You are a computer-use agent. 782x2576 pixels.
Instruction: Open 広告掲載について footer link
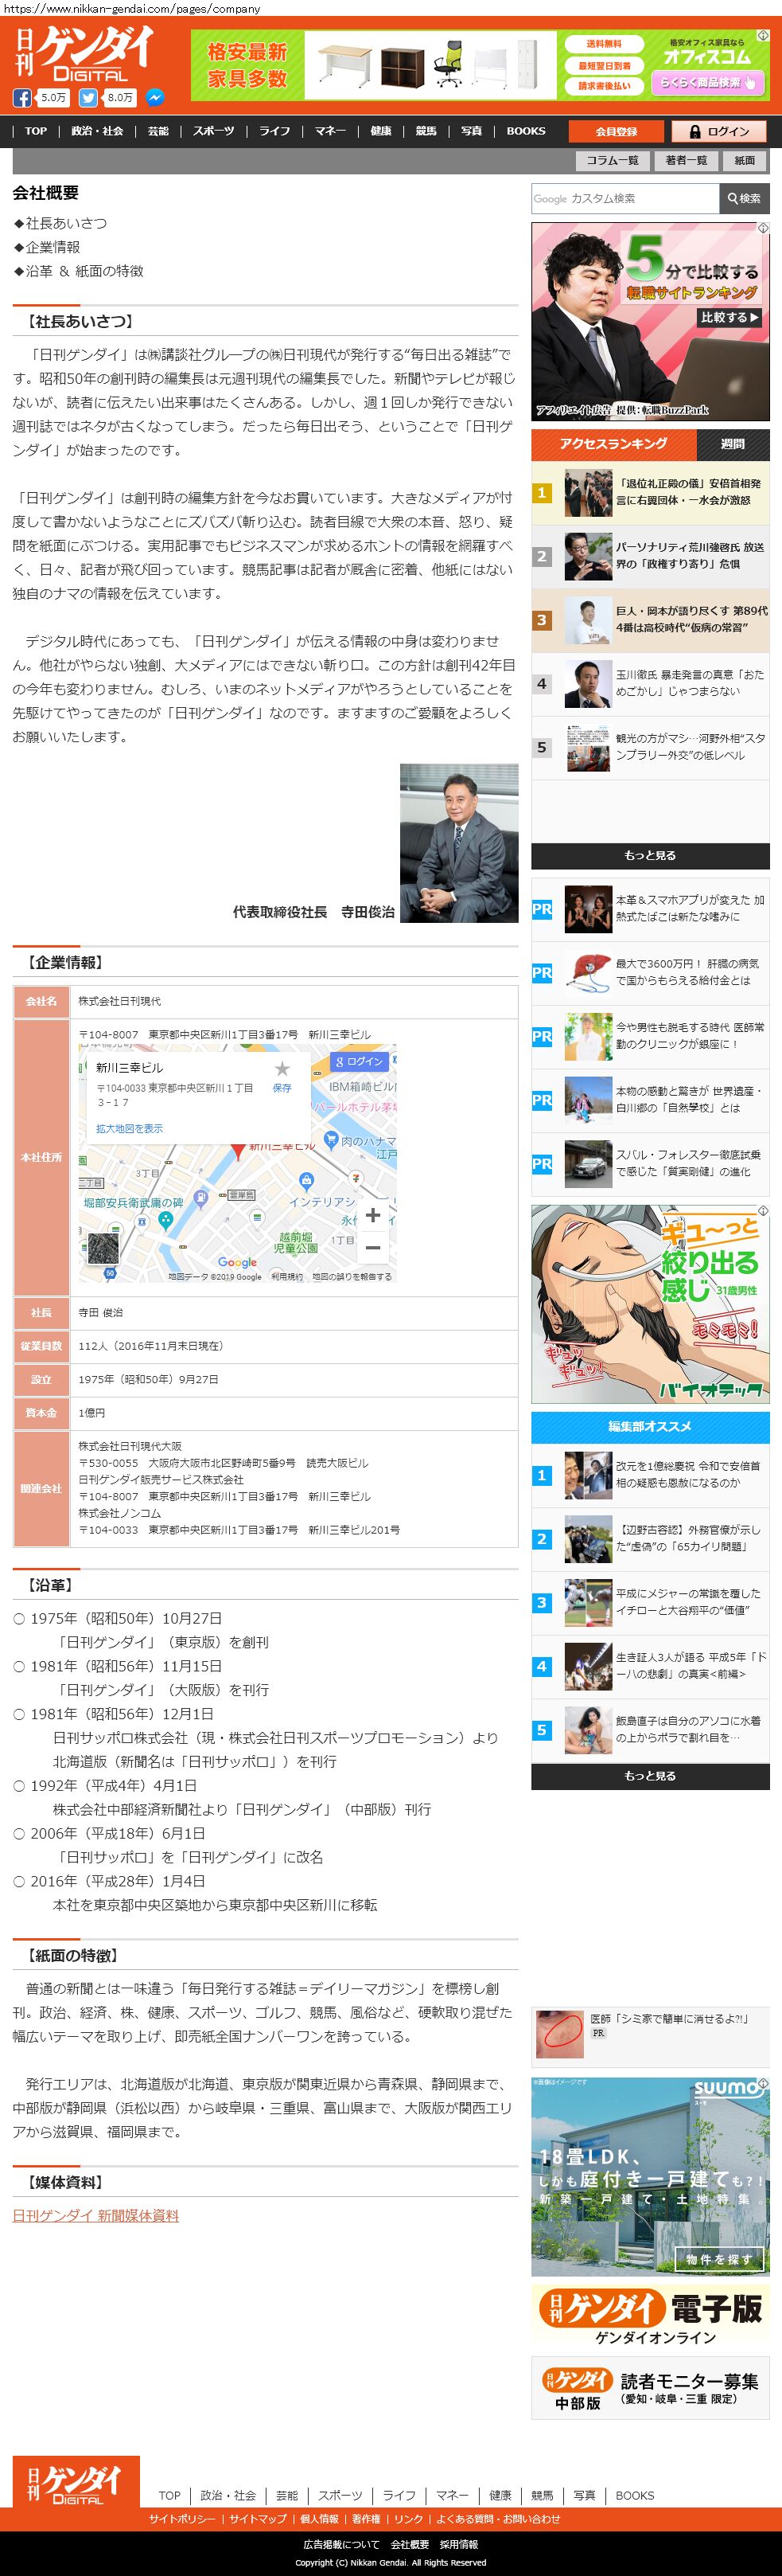click(x=341, y=2544)
